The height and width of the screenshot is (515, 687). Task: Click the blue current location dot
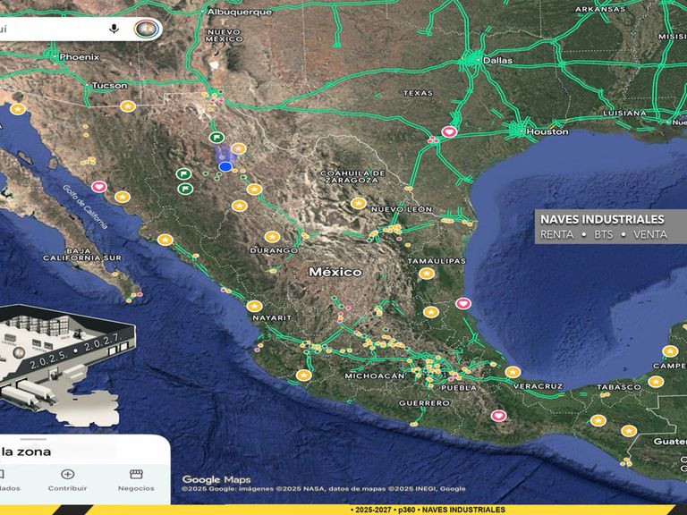(225, 166)
